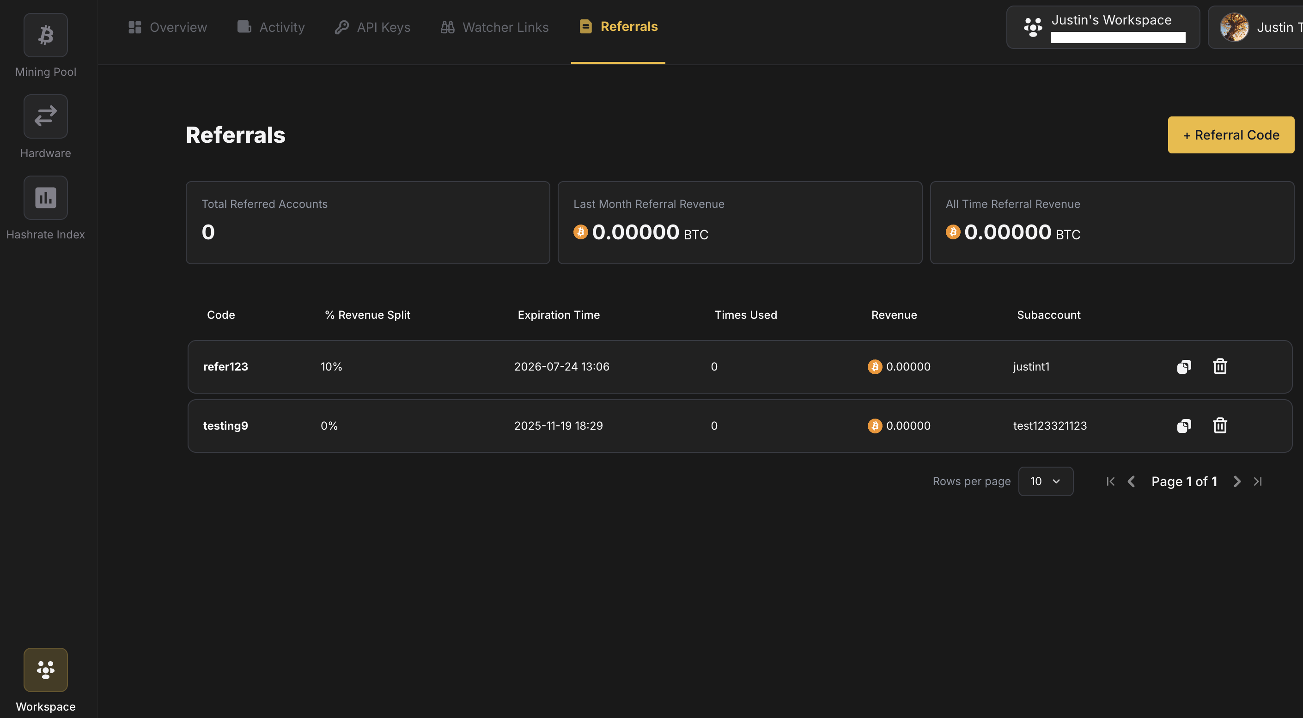This screenshot has width=1303, height=718.
Task: Click the Code column header
Action: (x=221, y=315)
